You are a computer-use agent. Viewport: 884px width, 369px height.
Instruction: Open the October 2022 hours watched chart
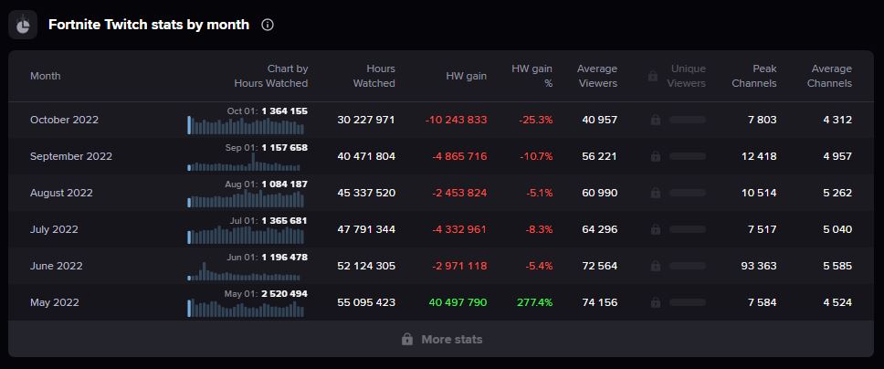[246, 125]
